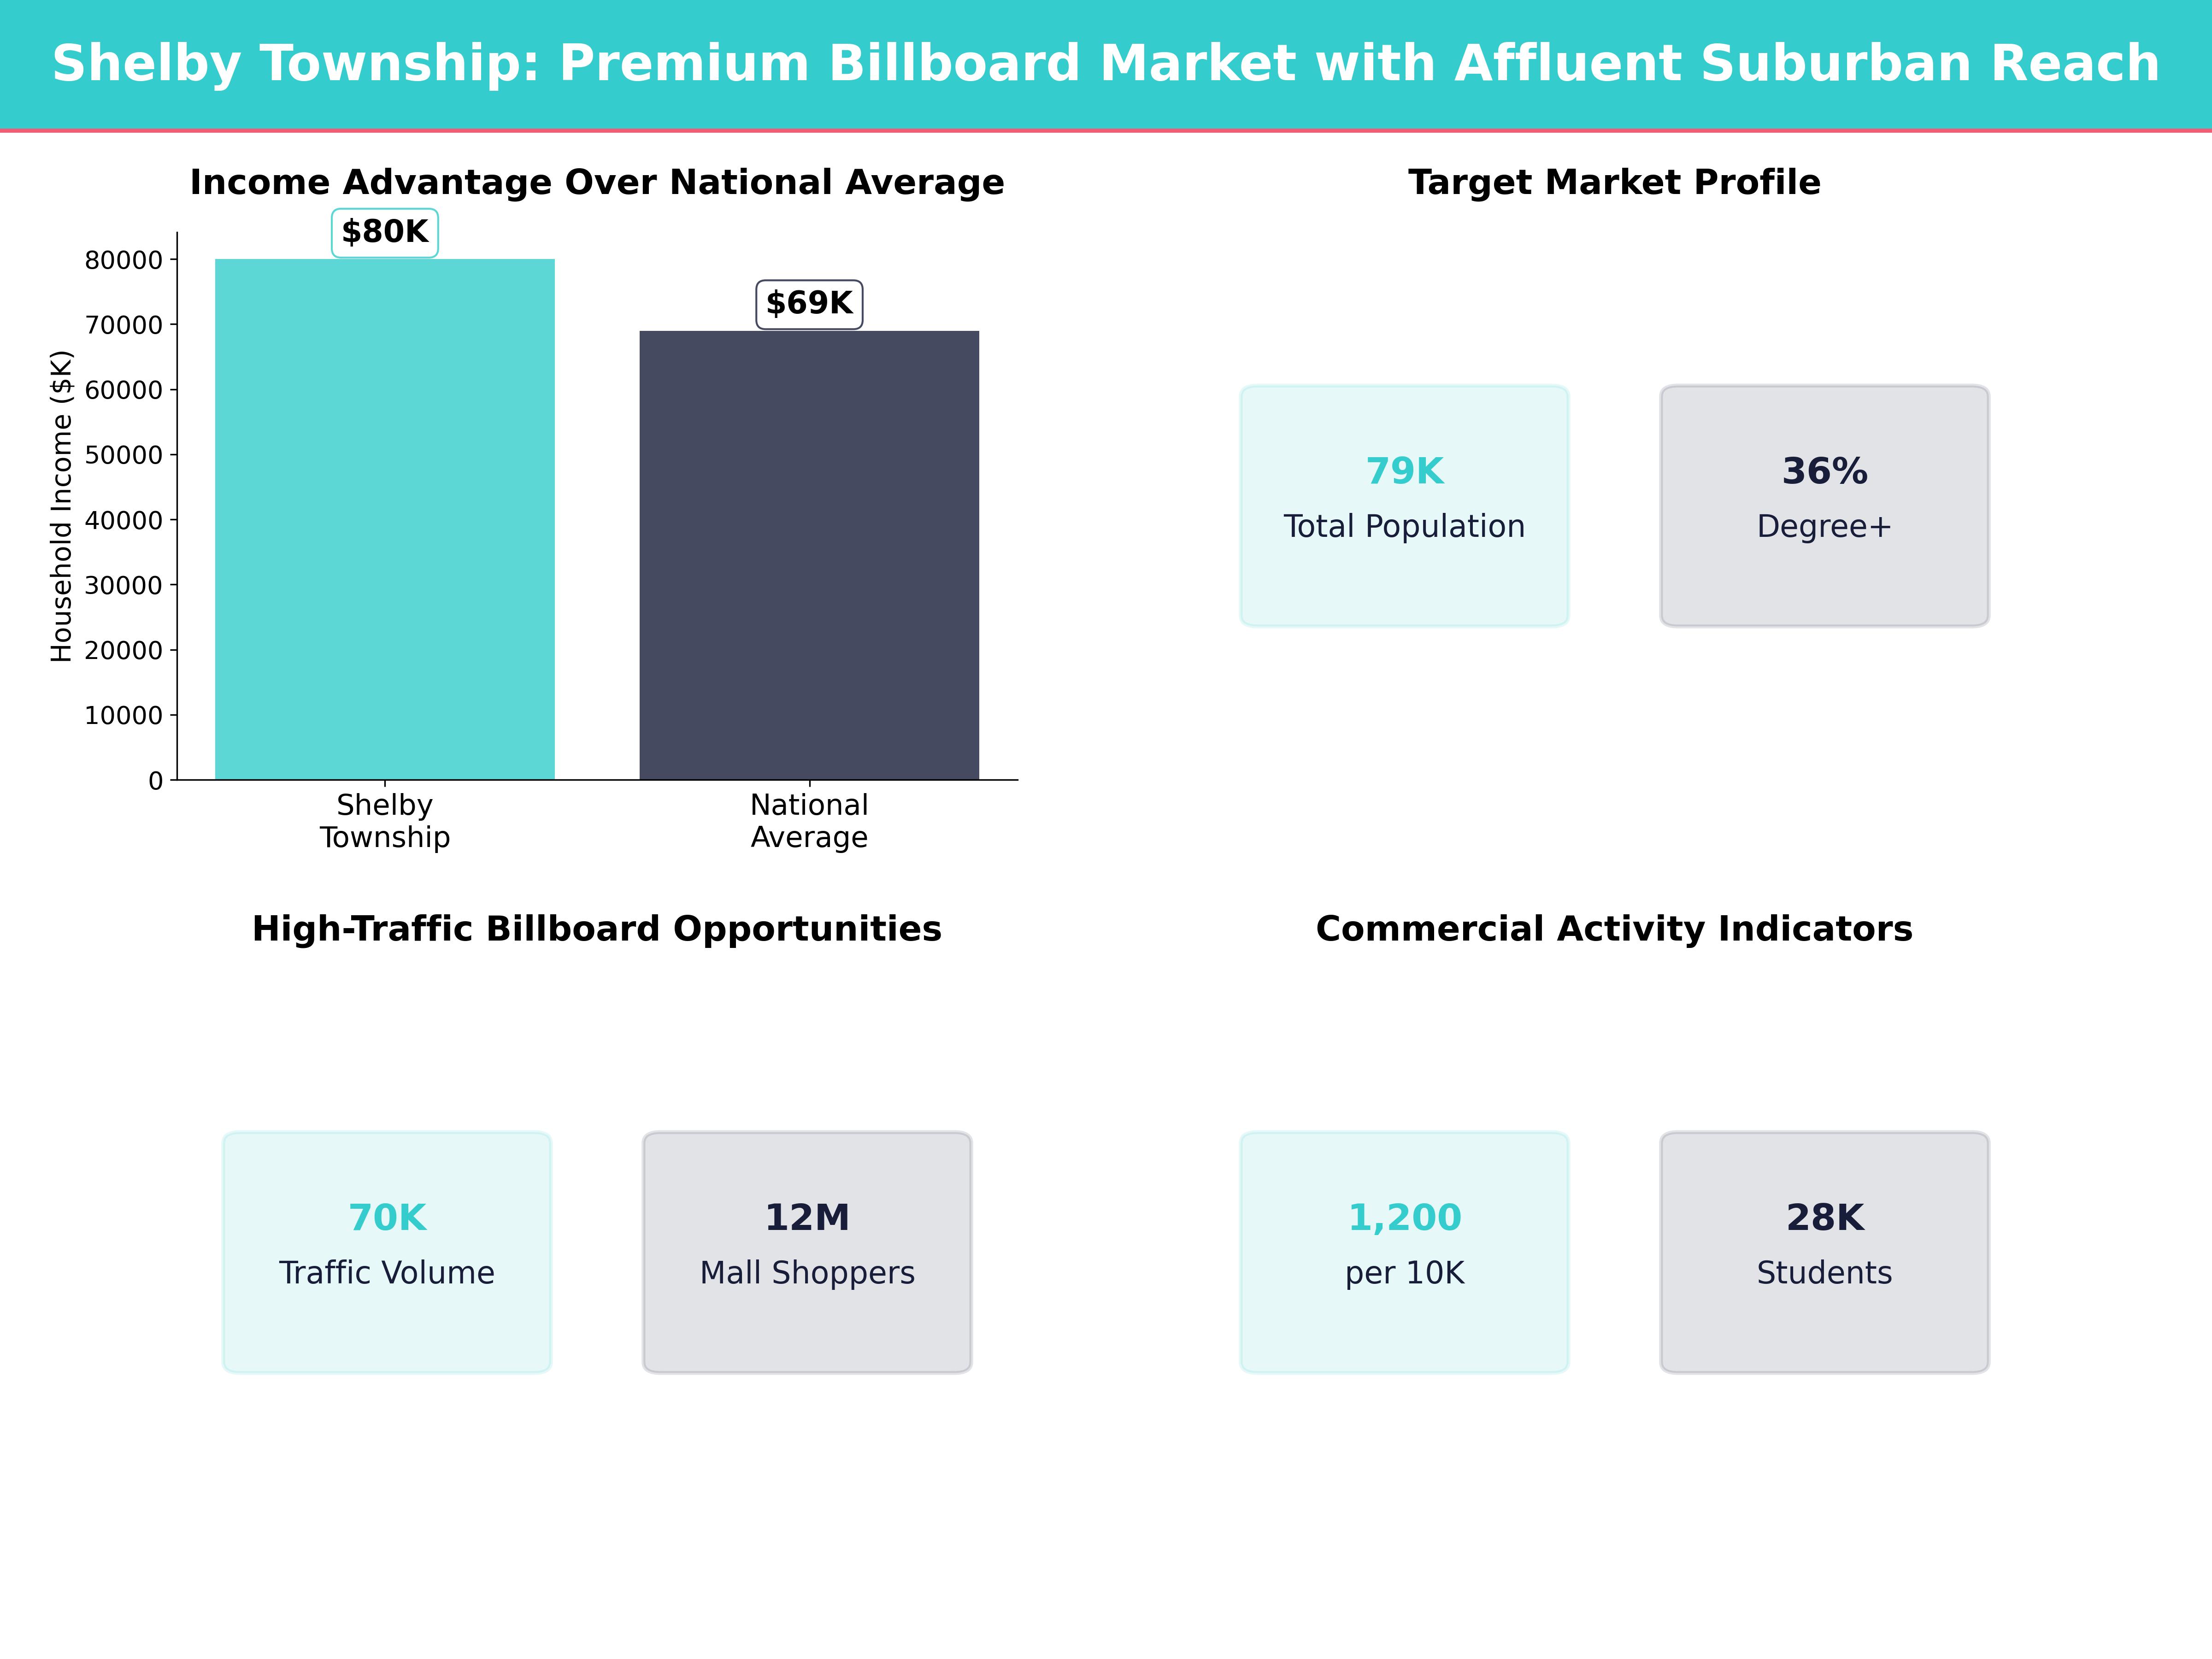The image size is (2212, 1659).
Task: Click the 40000 y-axis tick label
Action: click(123, 520)
